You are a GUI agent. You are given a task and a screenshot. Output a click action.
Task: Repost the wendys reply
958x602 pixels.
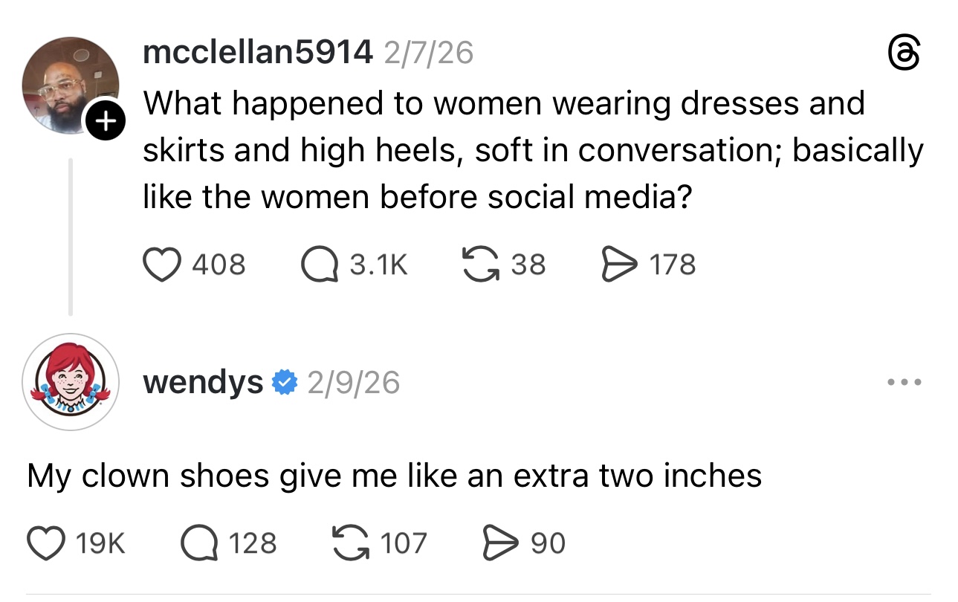click(x=355, y=543)
